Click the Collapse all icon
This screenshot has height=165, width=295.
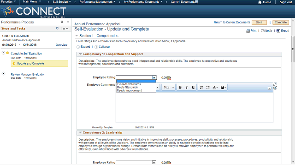click(x=96, y=47)
